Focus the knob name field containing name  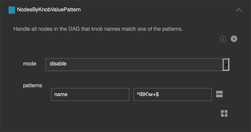90,95
